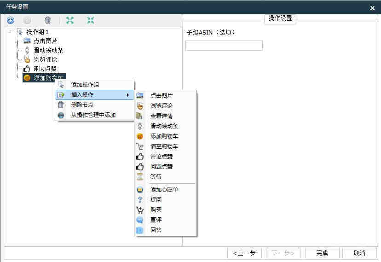Click the 评论点赞 thumbs-up icon in tree

27,69
